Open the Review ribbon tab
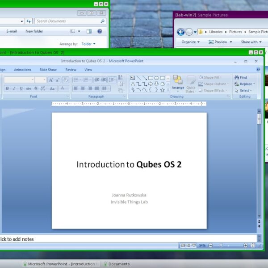Screen dimensions: 268x268 coord(71,70)
